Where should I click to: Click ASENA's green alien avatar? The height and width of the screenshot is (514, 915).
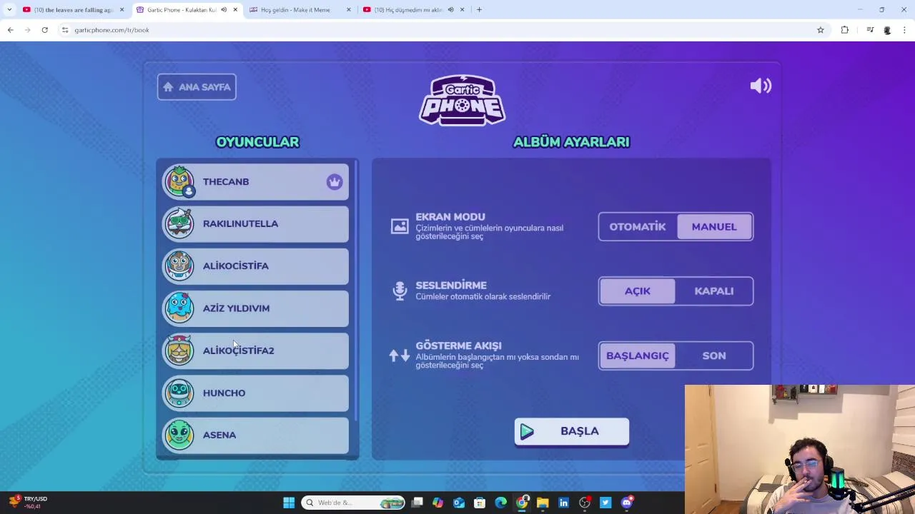[179, 435]
